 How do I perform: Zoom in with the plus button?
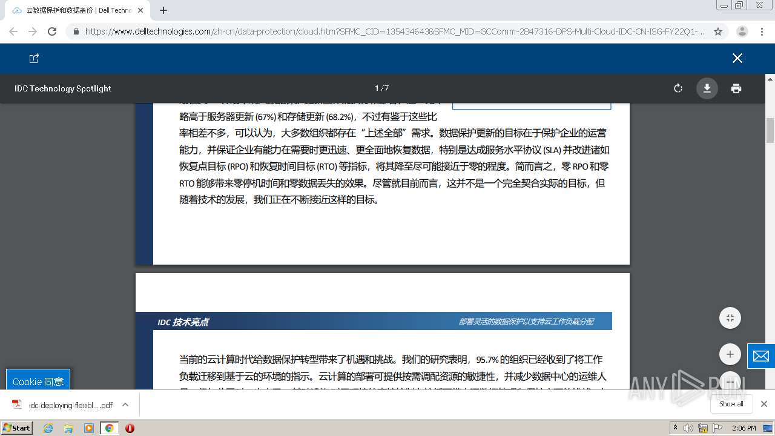730,354
